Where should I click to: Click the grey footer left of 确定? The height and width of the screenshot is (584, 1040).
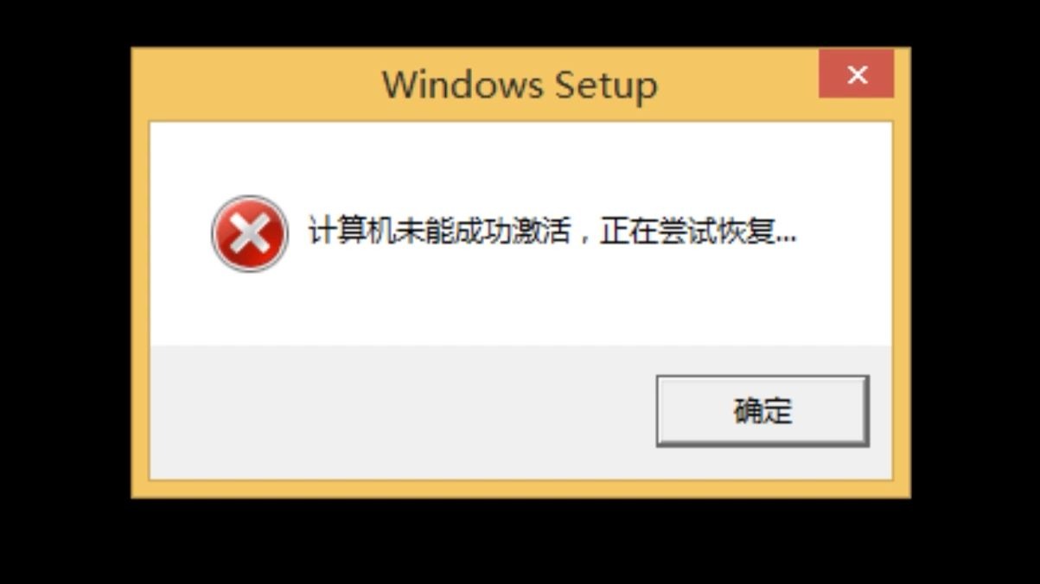point(402,412)
